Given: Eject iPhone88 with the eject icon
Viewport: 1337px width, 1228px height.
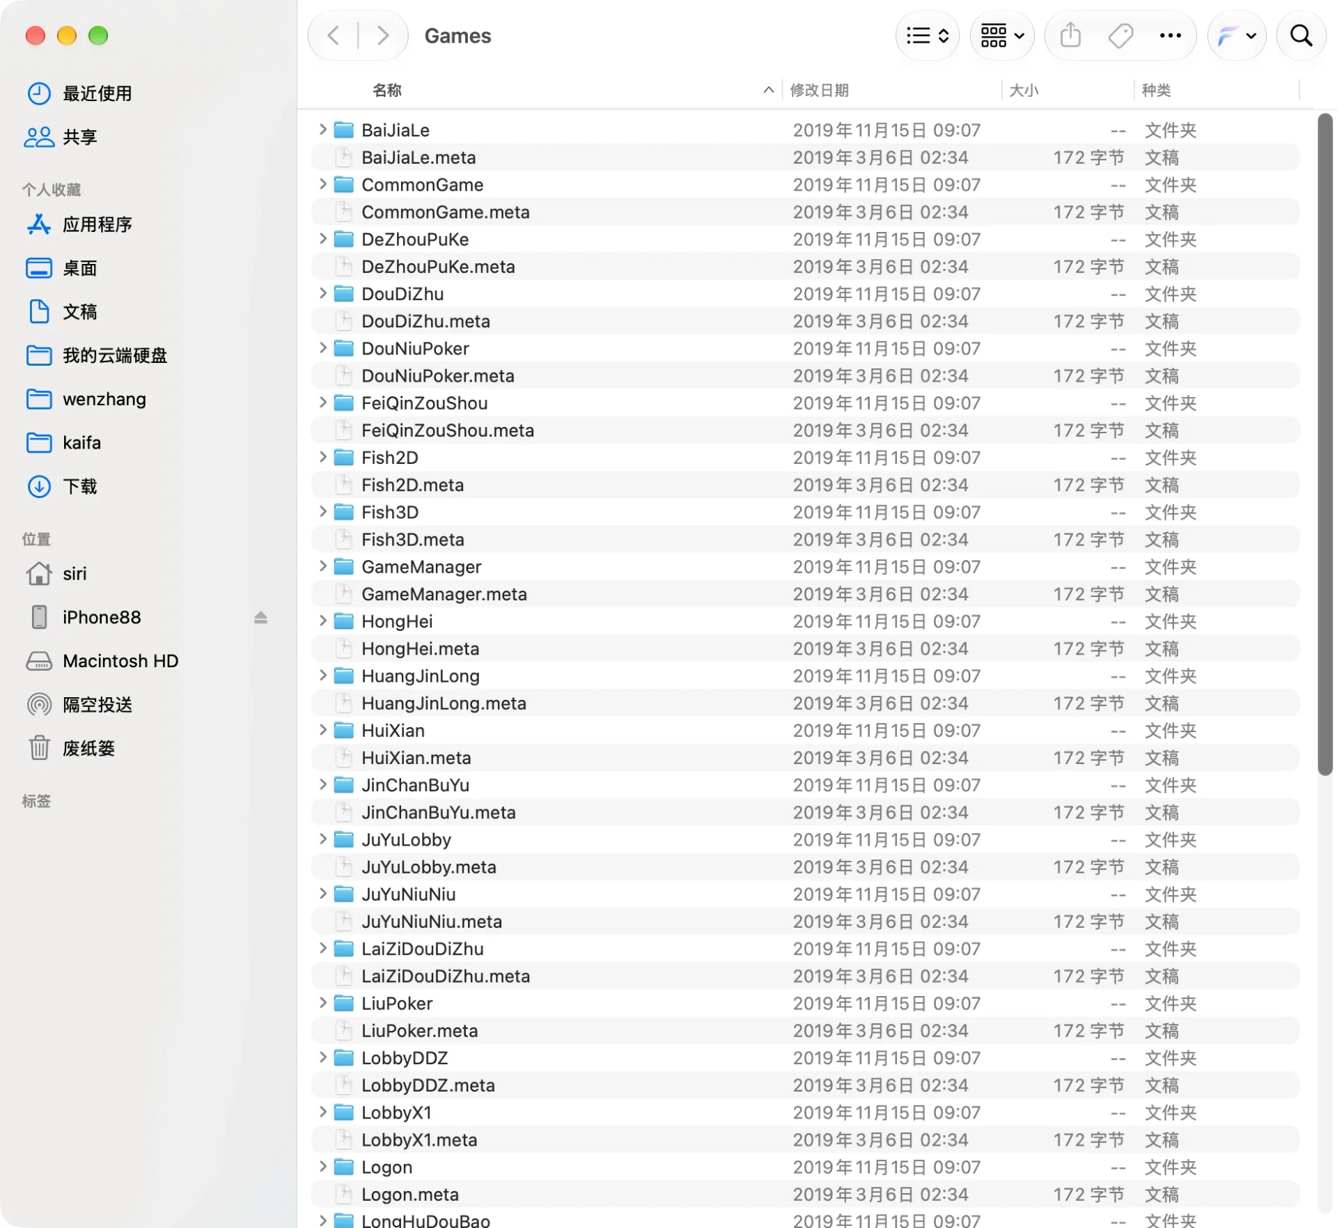Looking at the screenshot, I should click(x=260, y=618).
